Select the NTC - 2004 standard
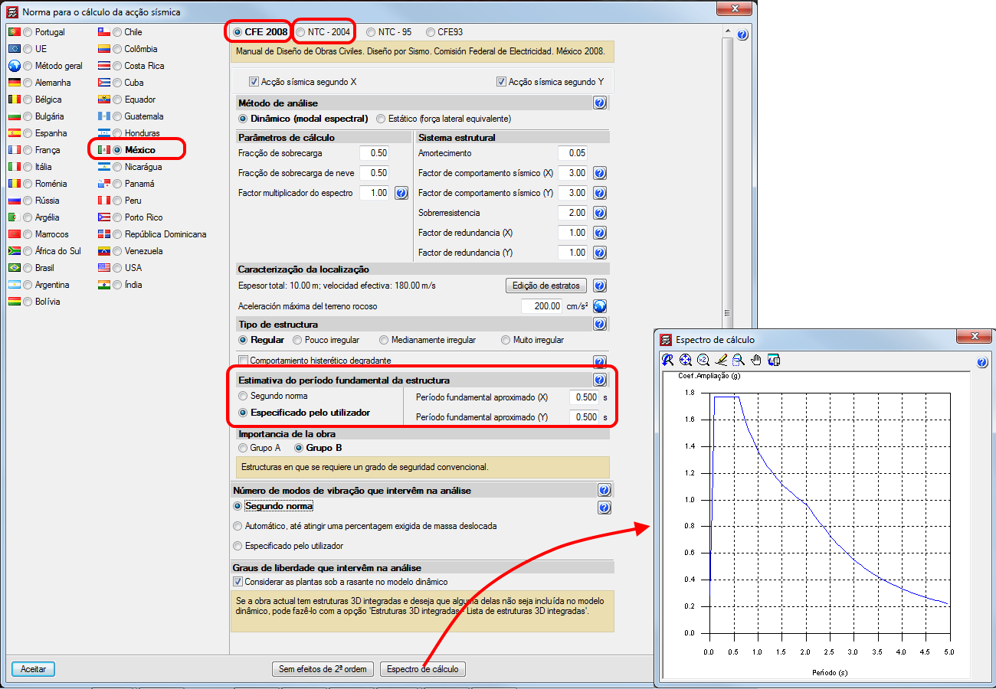This screenshot has height=689, width=996. coord(300,32)
